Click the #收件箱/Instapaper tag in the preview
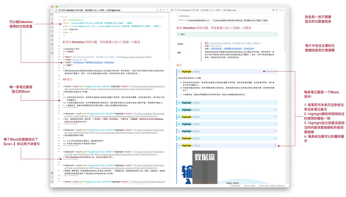This screenshot has height=197, width=346. point(233,49)
